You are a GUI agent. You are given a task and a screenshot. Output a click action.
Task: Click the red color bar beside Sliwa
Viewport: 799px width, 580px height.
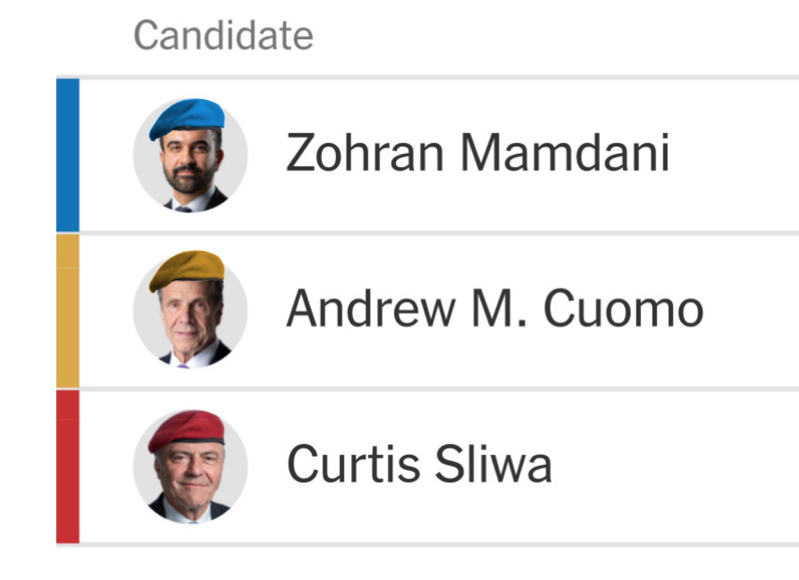tap(68, 467)
